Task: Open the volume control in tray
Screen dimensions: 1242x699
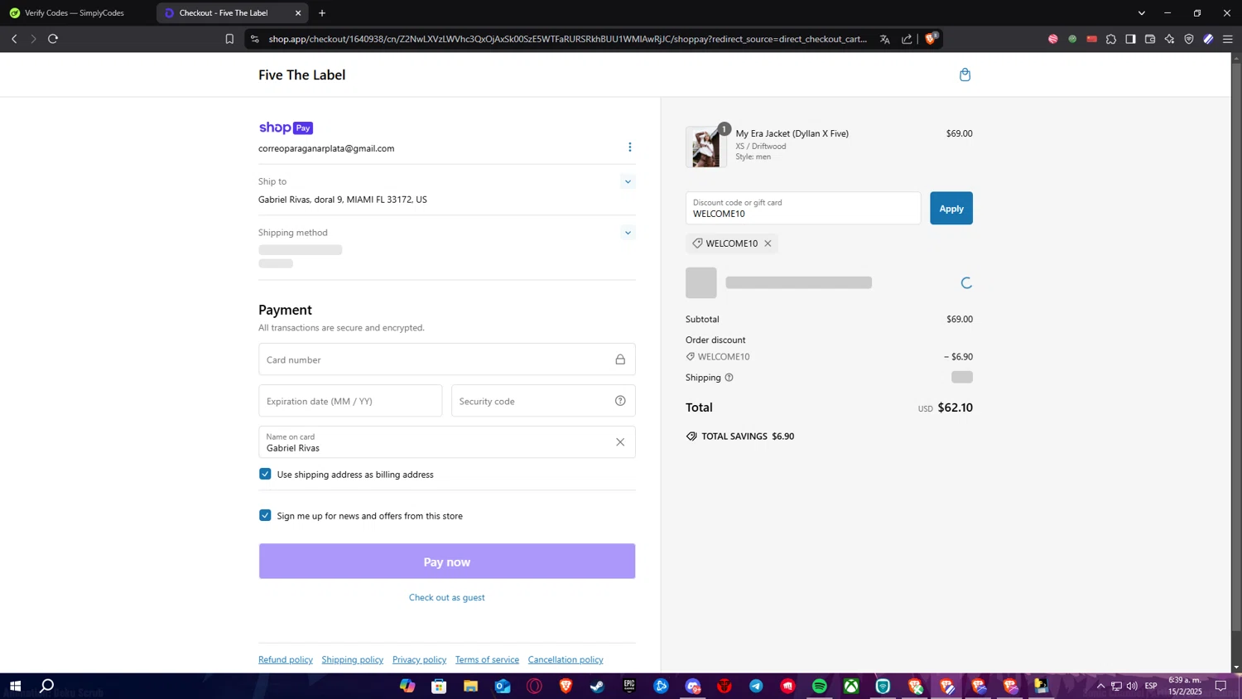Action: click(x=1132, y=686)
